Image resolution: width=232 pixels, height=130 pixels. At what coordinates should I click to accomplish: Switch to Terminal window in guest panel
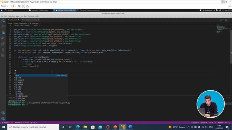pos(90,10)
